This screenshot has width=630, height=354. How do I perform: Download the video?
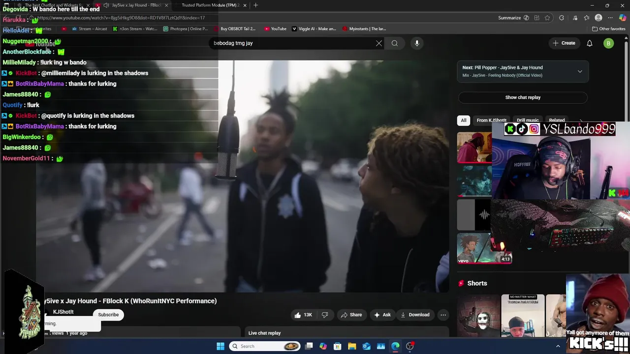415,315
